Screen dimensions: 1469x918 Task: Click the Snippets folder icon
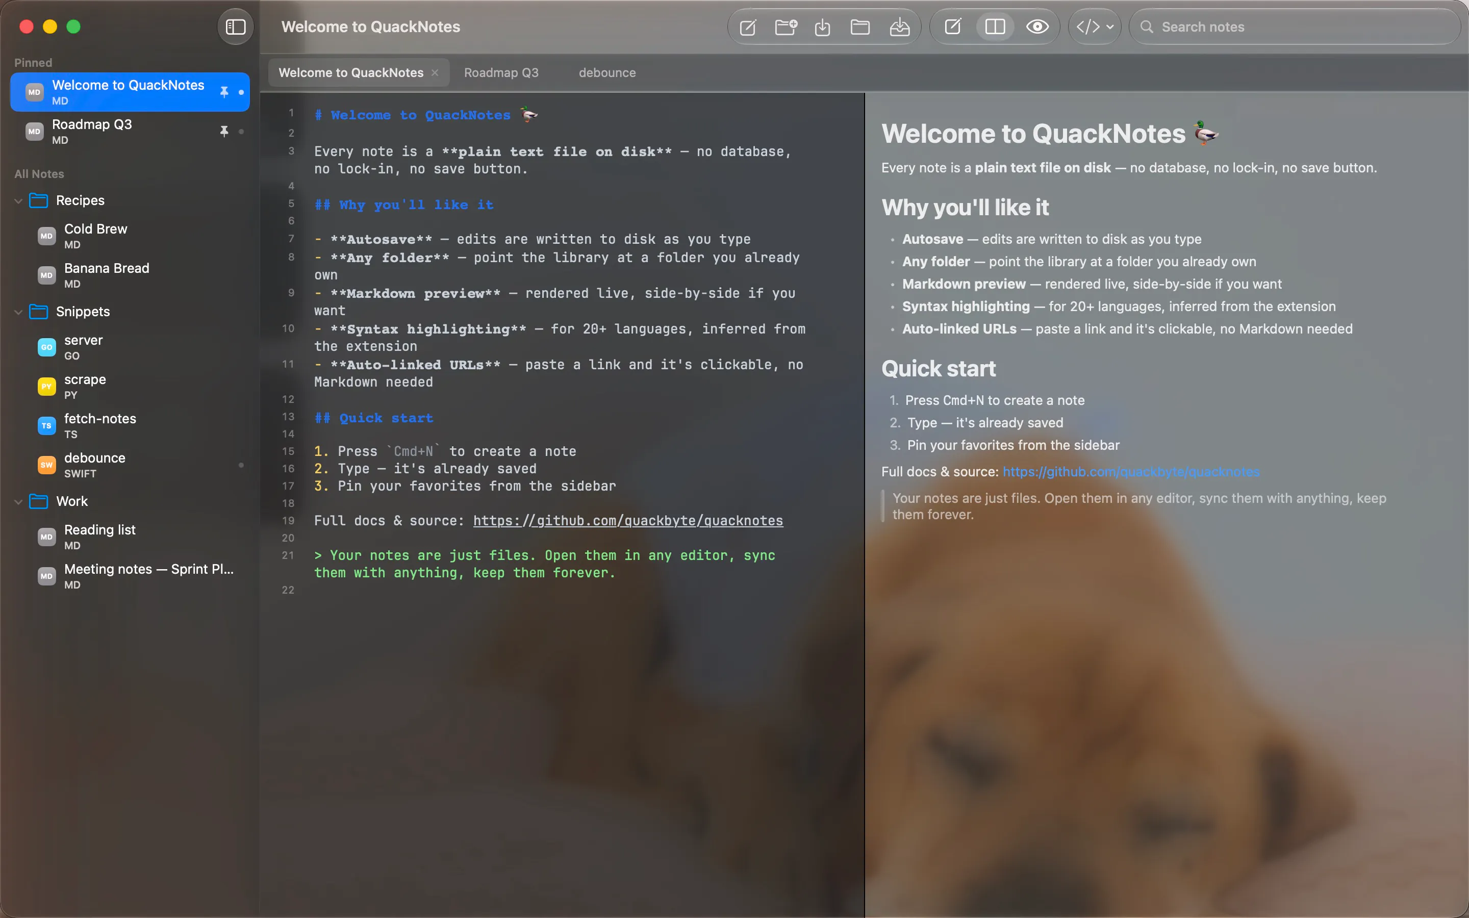tap(39, 312)
